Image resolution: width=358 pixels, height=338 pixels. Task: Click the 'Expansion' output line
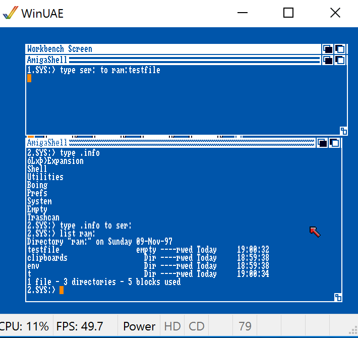pyautogui.click(x=55, y=161)
